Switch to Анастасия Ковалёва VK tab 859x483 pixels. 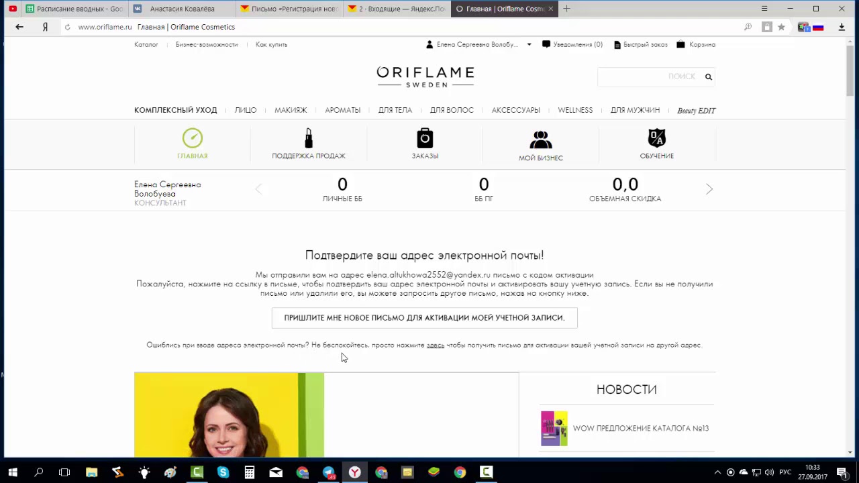point(181,9)
